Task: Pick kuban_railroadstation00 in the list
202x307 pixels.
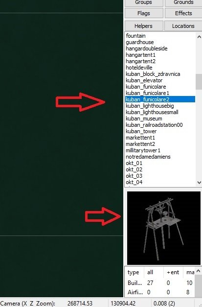Action: click(x=154, y=125)
